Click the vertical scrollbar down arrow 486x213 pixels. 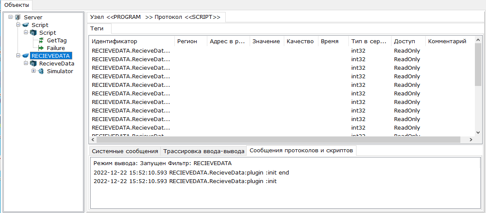478,133
